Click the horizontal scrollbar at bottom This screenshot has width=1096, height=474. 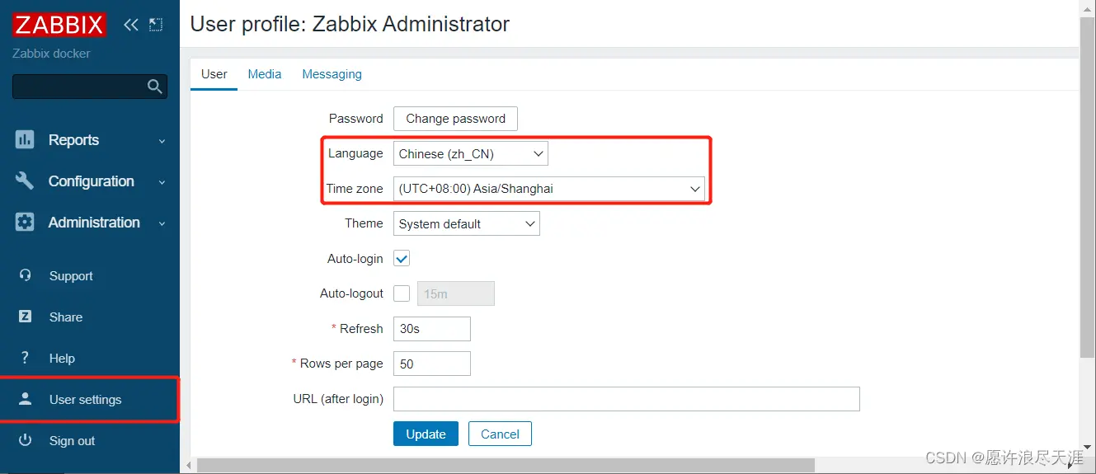[505, 466]
